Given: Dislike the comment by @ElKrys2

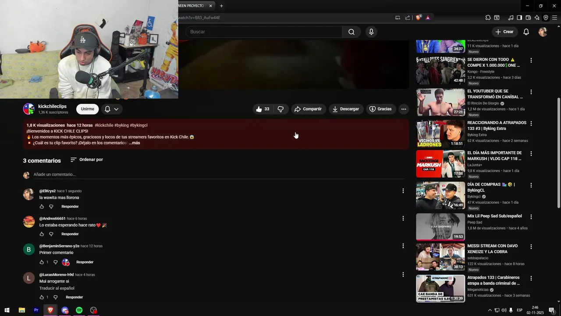Looking at the screenshot, I should point(51,206).
